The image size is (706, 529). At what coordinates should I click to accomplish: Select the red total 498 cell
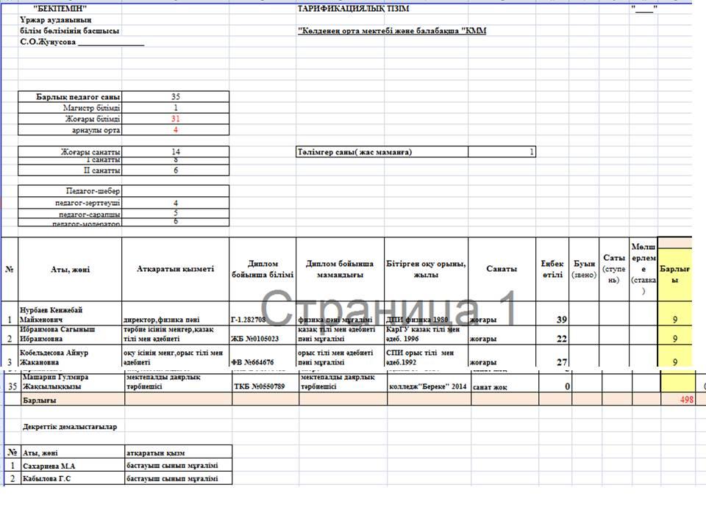coord(677,400)
